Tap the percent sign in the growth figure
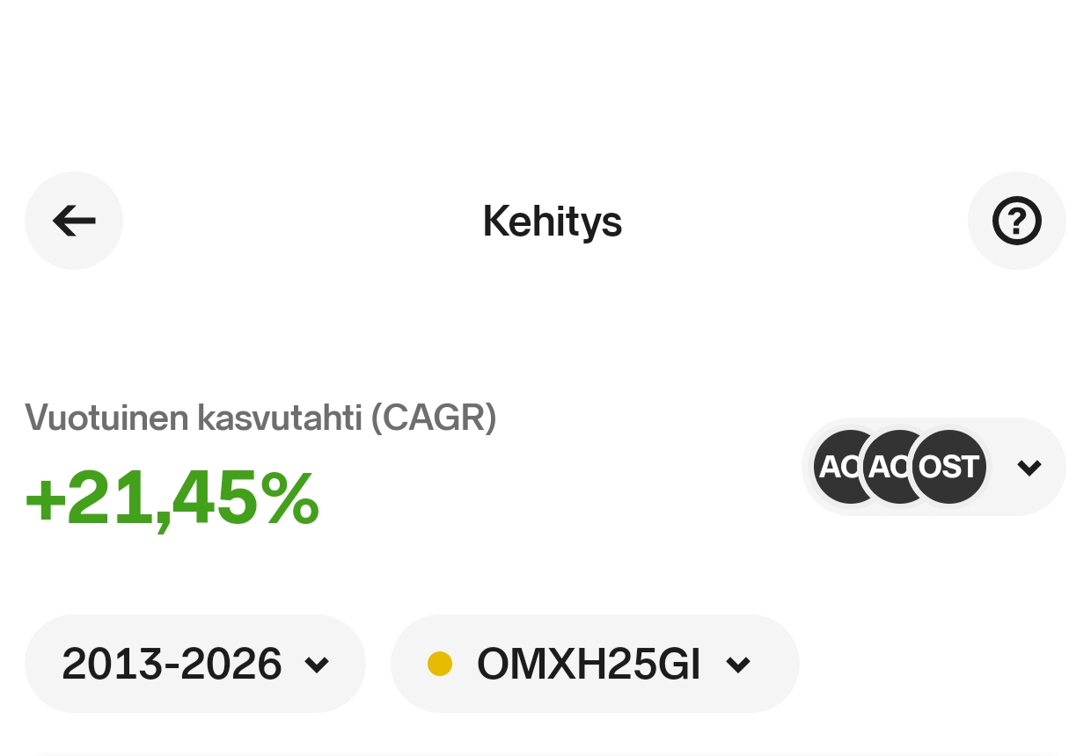The image size is (1091, 756). (x=289, y=498)
